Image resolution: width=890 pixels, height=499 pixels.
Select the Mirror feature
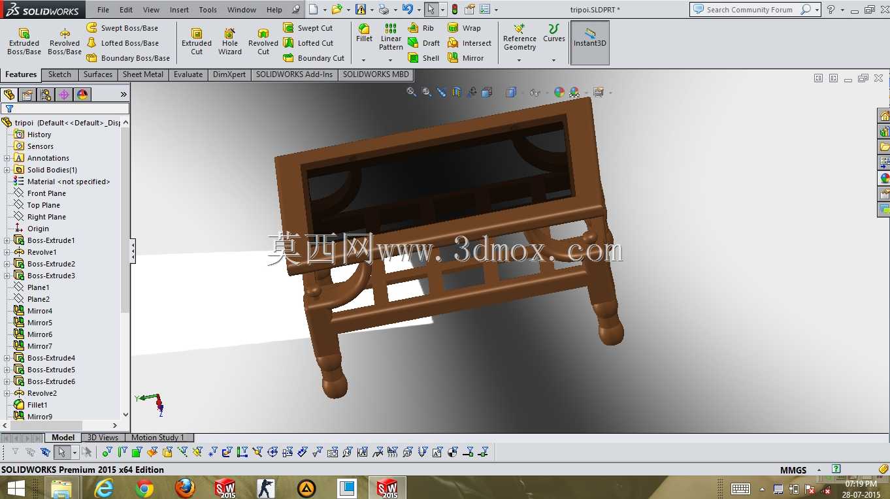pos(465,58)
